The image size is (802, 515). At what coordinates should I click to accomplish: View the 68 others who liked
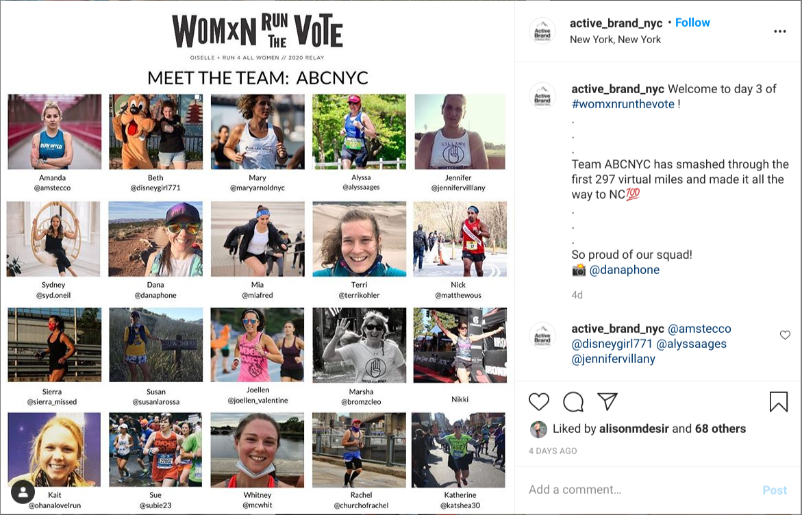[x=720, y=429]
